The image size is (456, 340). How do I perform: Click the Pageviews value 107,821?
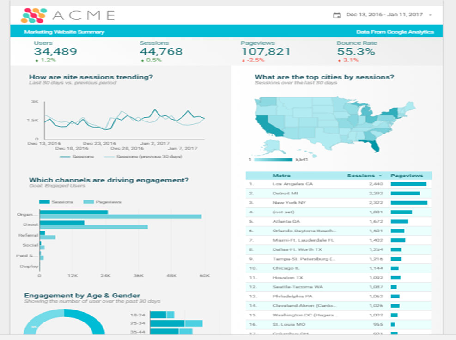pyautogui.click(x=266, y=51)
